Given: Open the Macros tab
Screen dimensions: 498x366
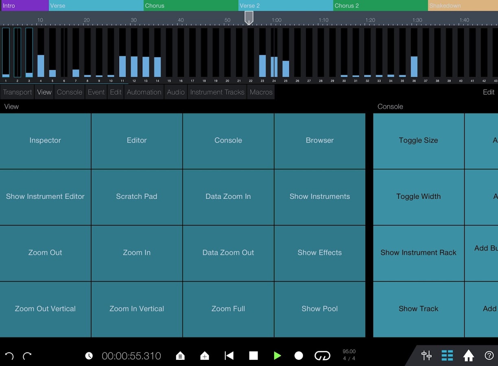Looking at the screenshot, I should (x=261, y=92).
